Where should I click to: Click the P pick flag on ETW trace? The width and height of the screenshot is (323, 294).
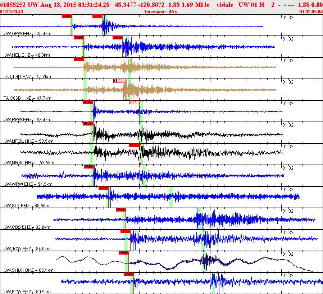128,274
